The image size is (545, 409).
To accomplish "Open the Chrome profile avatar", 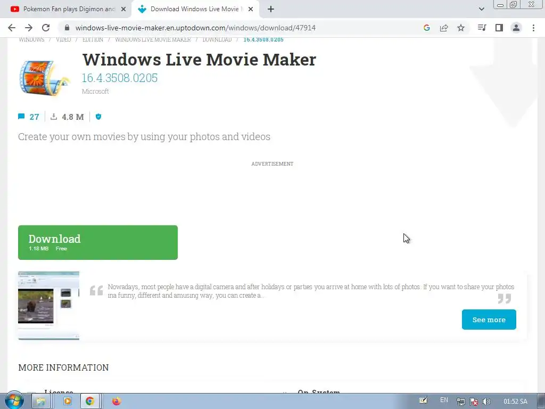I will click(516, 28).
